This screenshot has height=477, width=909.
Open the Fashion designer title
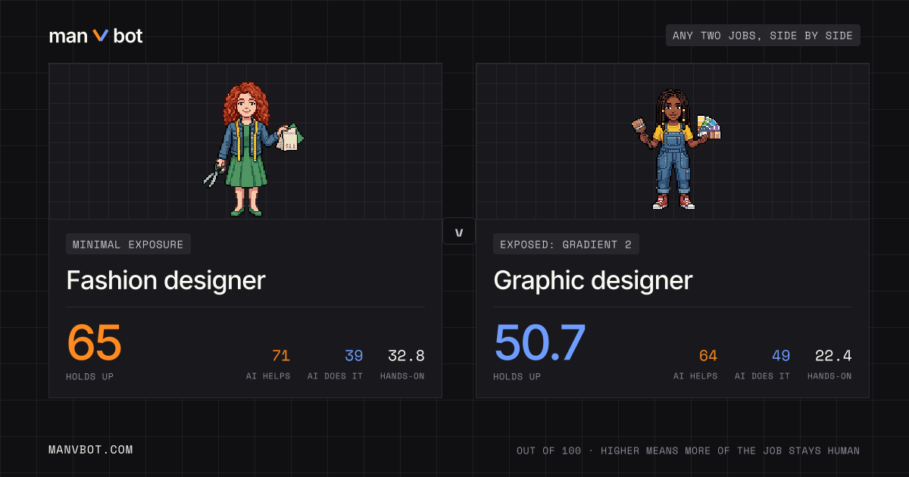click(x=166, y=280)
